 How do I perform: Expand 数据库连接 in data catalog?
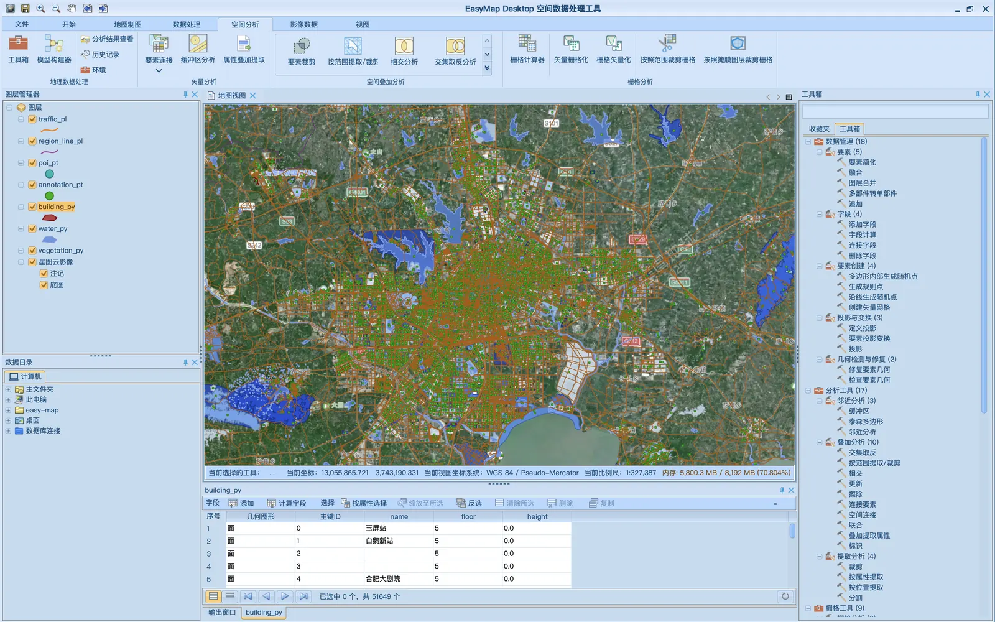point(8,431)
